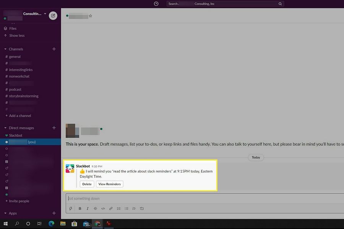Image resolution: width=344 pixels, height=229 pixels.
Task: Apply the code formatting icon
Action: pyautogui.click(x=103, y=208)
